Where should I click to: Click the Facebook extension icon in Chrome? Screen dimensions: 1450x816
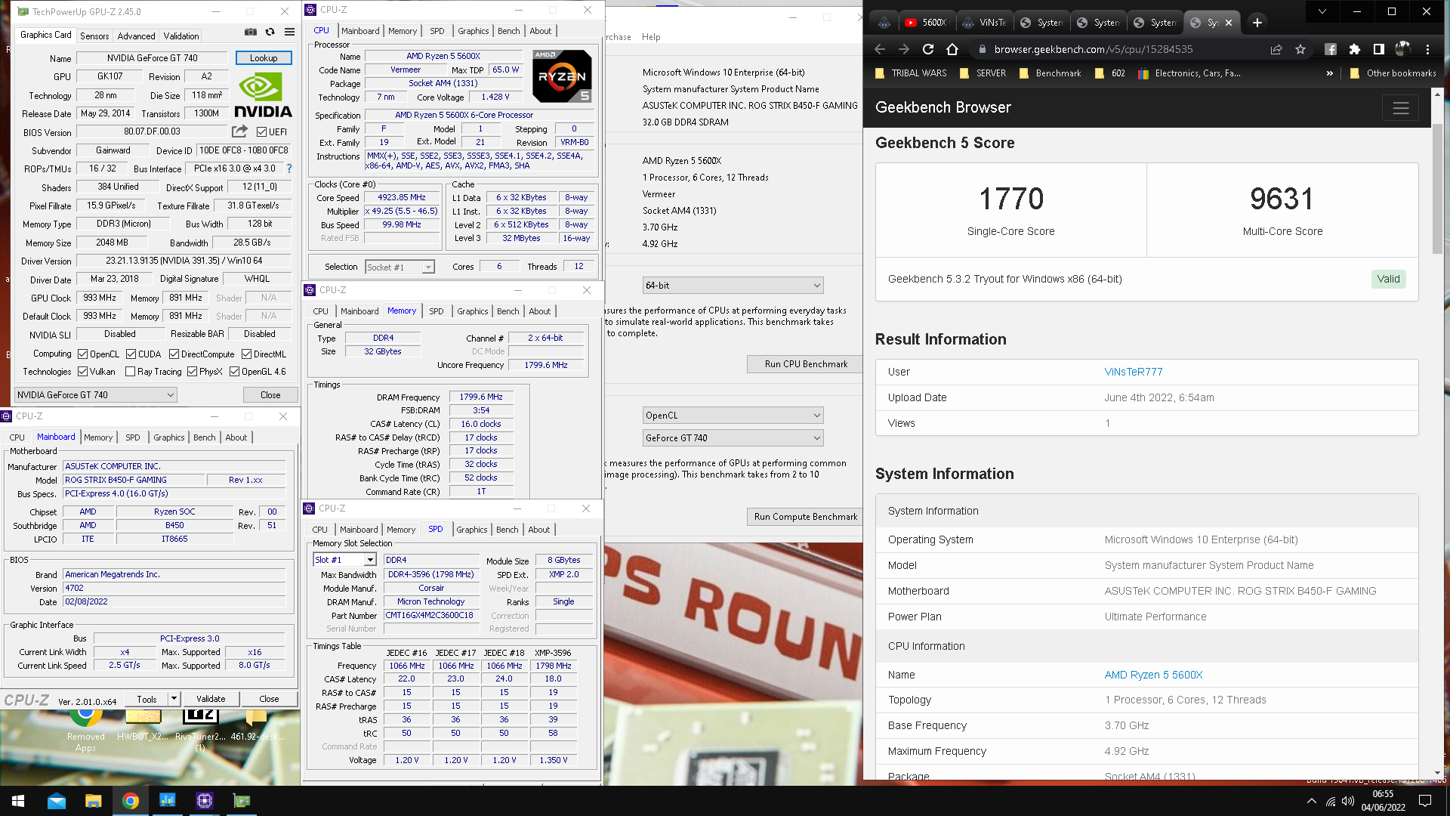click(1331, 49)
